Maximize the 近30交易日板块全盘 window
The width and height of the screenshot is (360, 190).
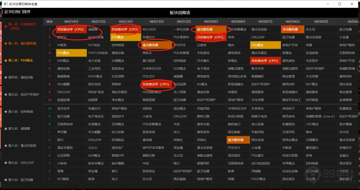tap(340, 4)
